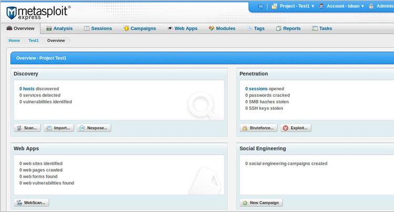Run the Bruteforce... action

point(259,128)
